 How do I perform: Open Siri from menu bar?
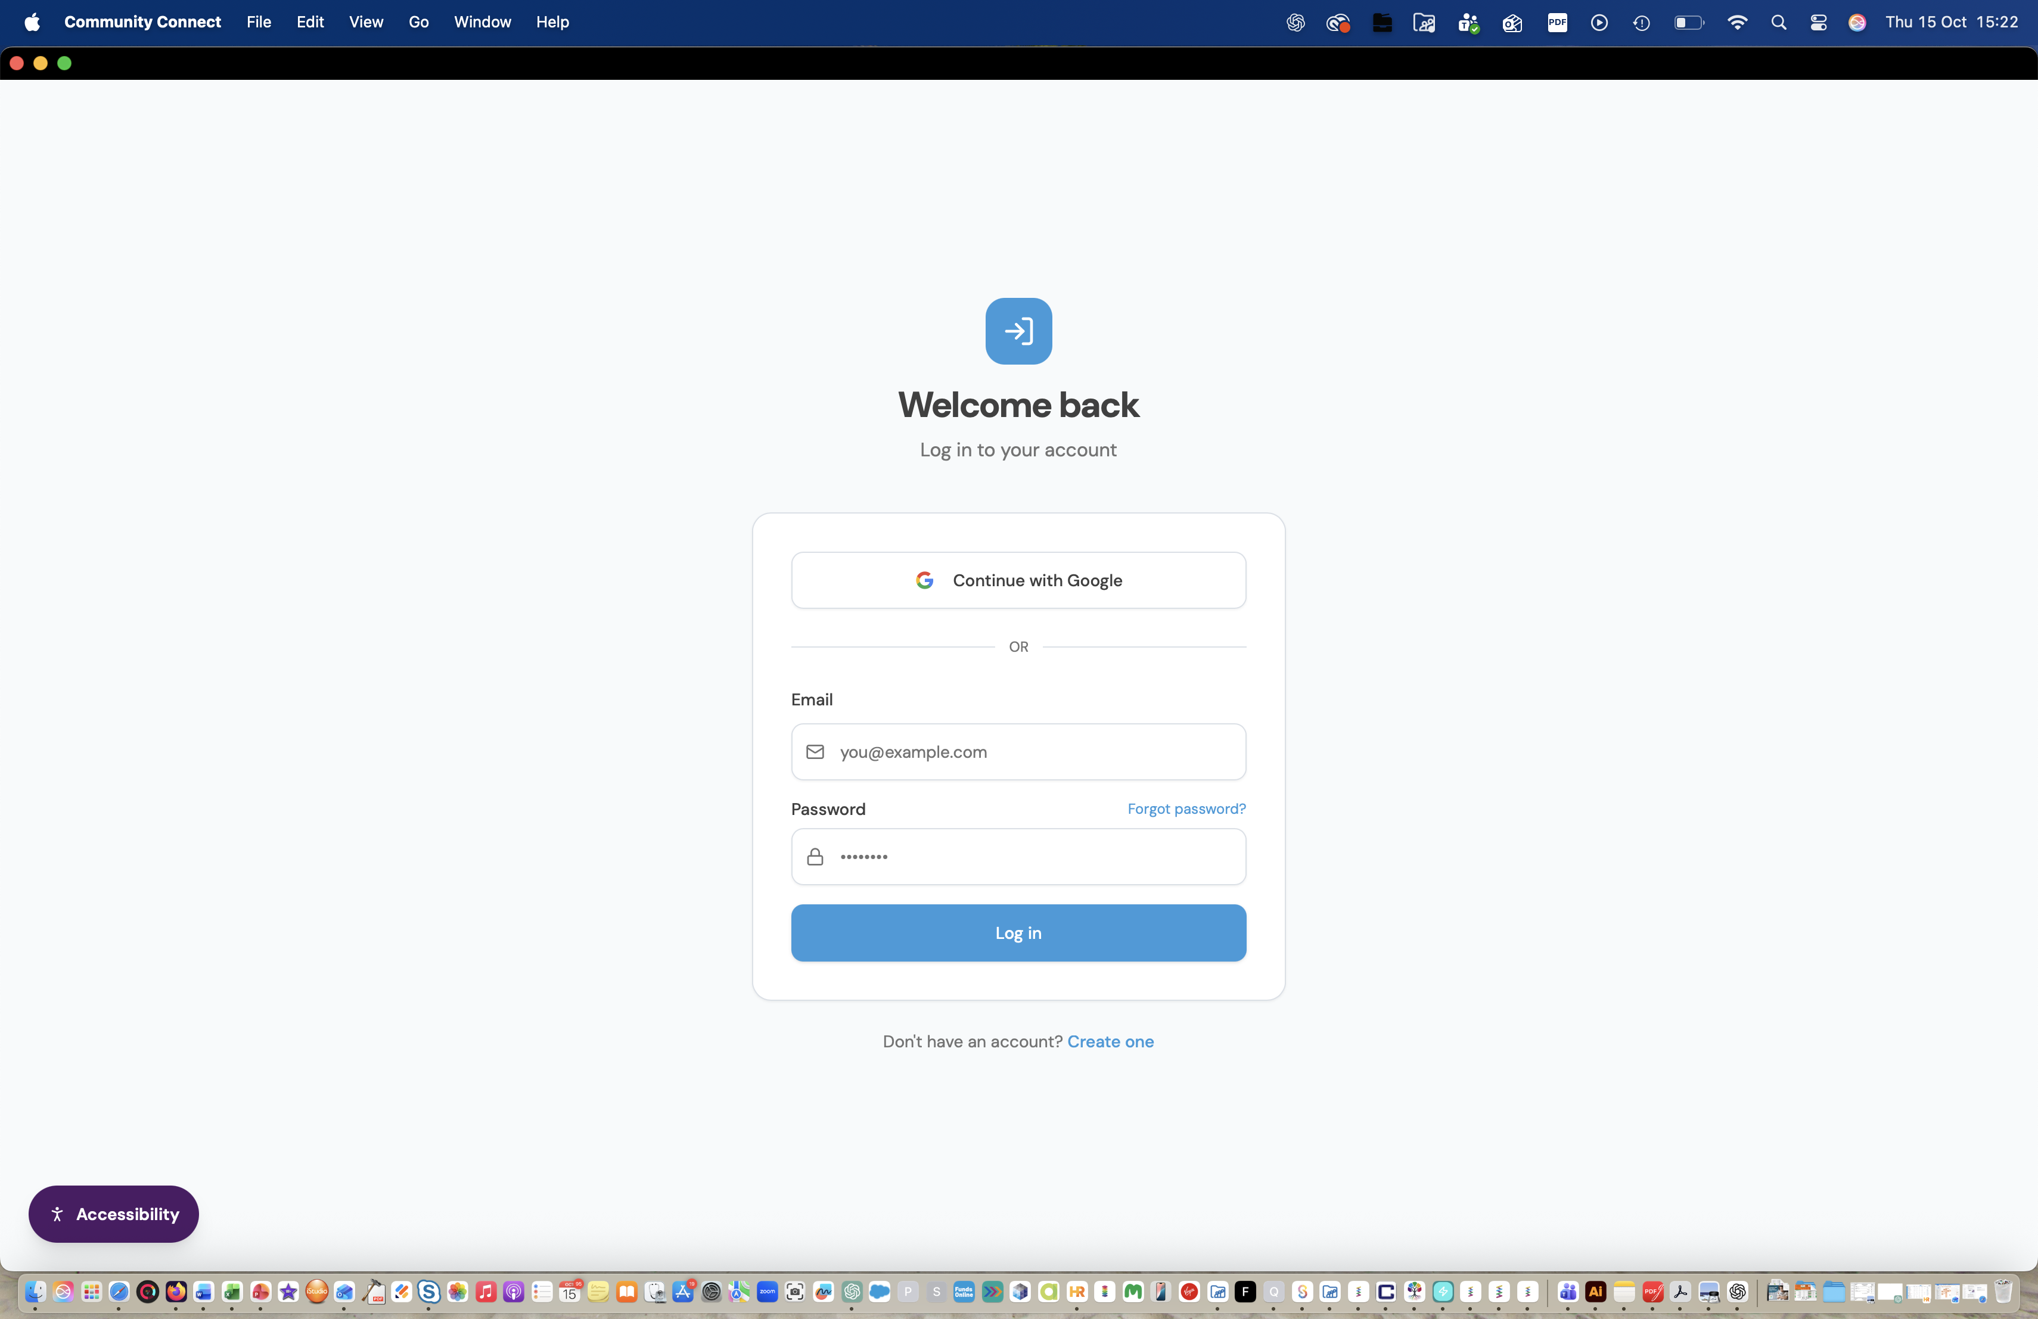pyautogui.click(x=1857, y=23)
